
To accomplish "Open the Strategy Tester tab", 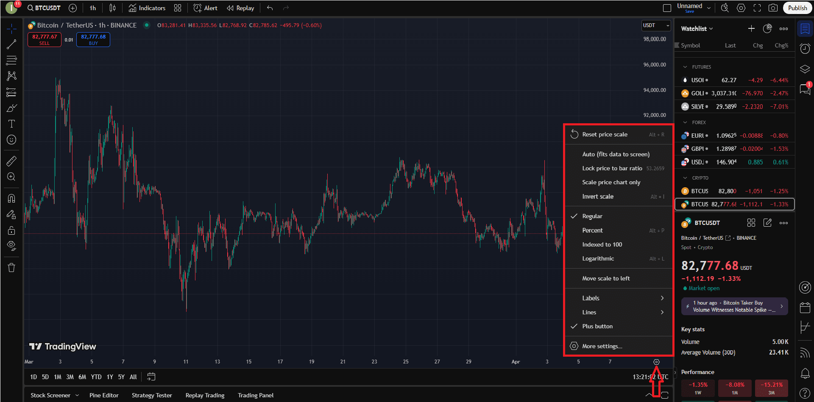I will (152, 395).
